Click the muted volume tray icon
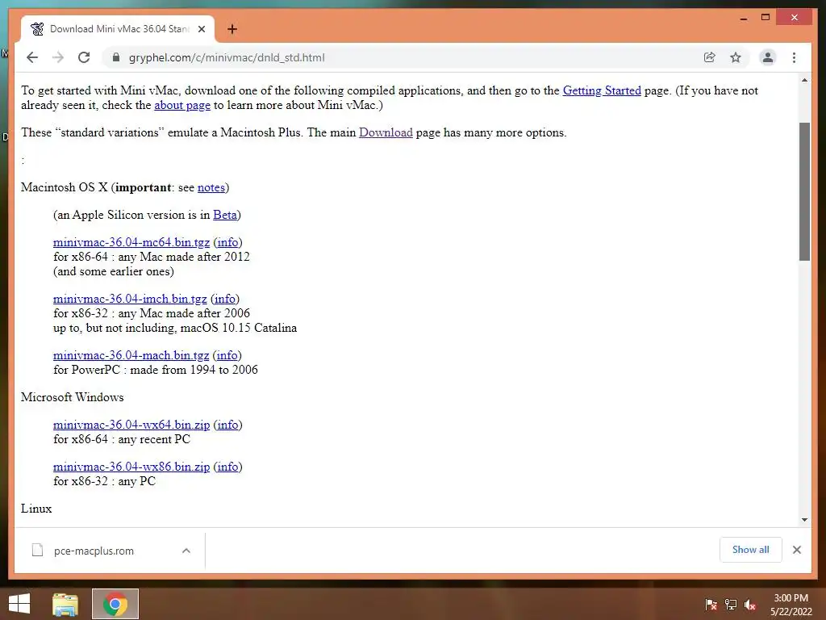This screenshot has width=826, height=620. [750, 605]
